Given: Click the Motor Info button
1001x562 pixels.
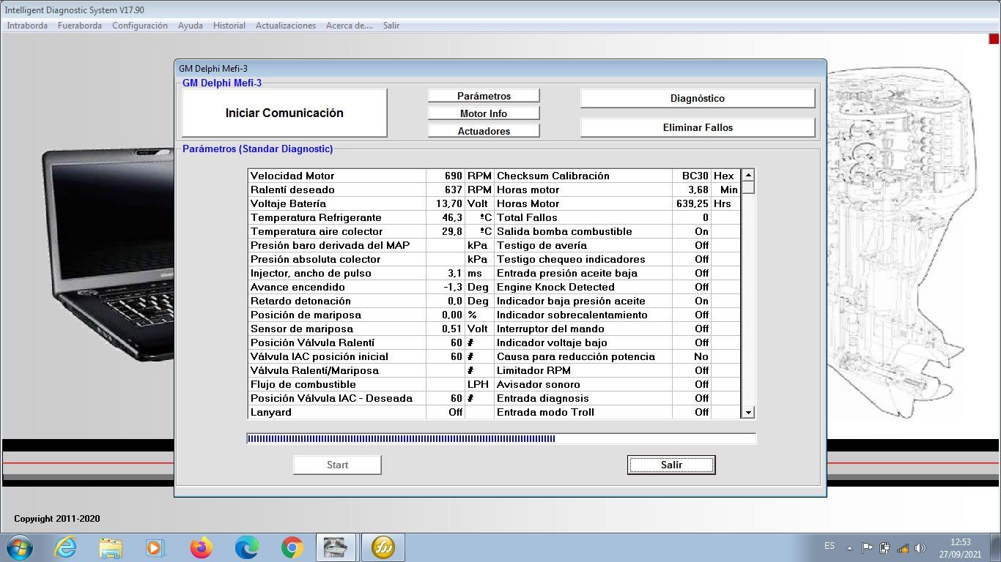Looking at the screenshot, I should [x=484, y=113].
